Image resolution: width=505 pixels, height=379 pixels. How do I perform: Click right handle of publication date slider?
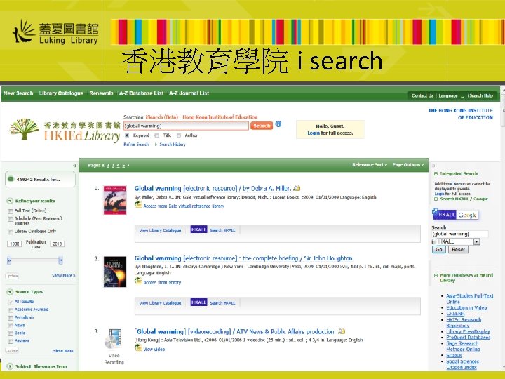tap(60, 260)
